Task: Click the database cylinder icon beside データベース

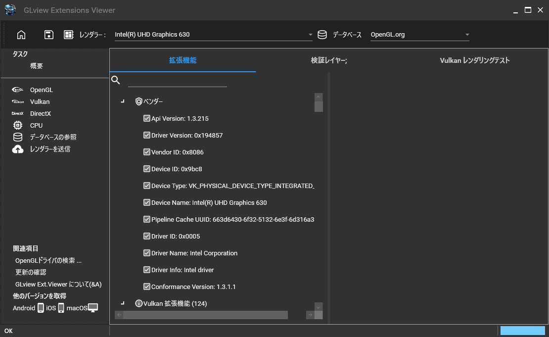Action: (322, 35)
